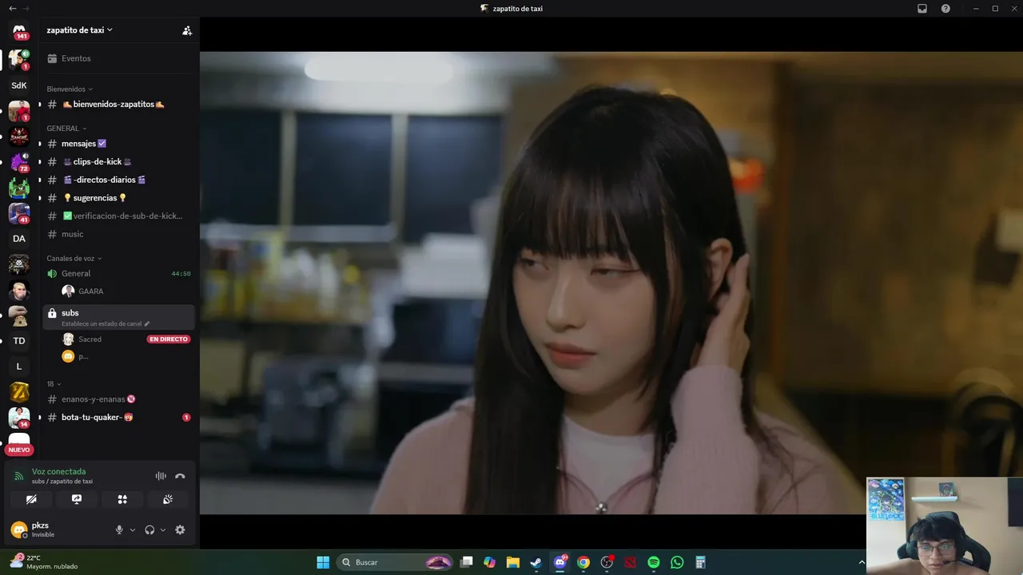
Task: Open the Discord inbox icon in title bar
Action: [x=922, y=9]
